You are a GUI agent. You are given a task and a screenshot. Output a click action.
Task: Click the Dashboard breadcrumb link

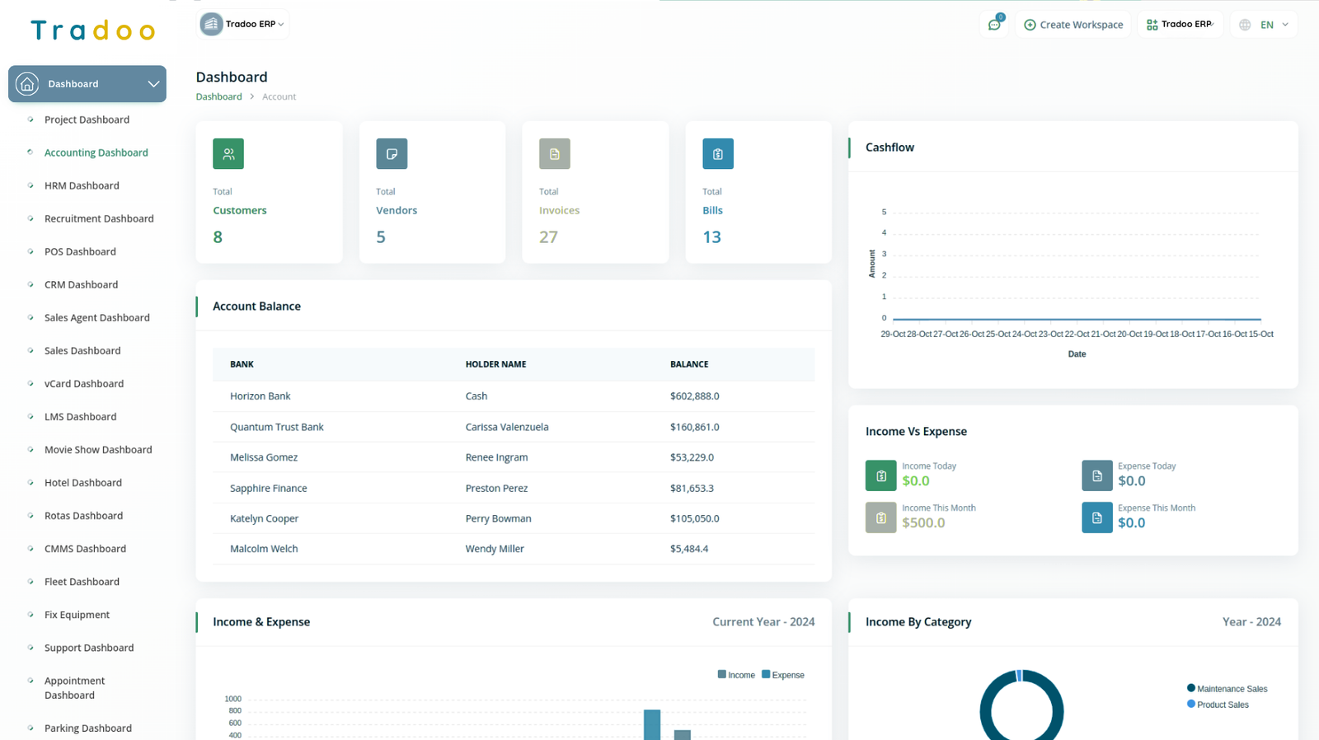(x=218, y=96)
